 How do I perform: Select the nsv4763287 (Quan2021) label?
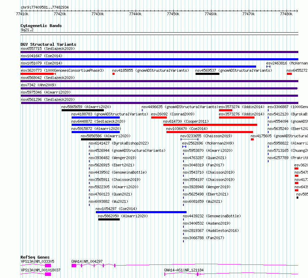pyautogui.click(x=205, y=158)
